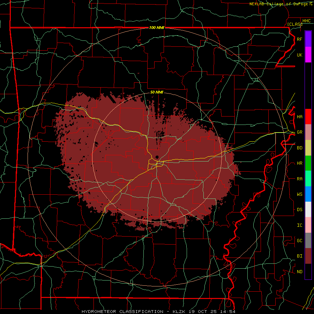
Task: Click the light pink IC swatch
Action: coord(308,225)
